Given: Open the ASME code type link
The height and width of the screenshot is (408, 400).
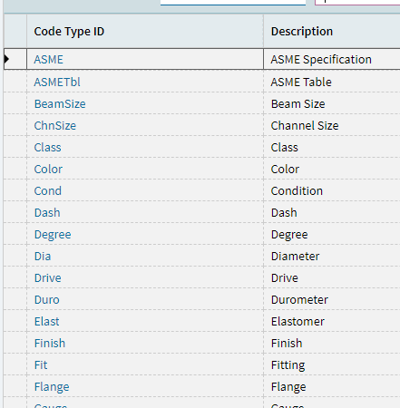Looking at the screenshot, I should click(48, 60).
